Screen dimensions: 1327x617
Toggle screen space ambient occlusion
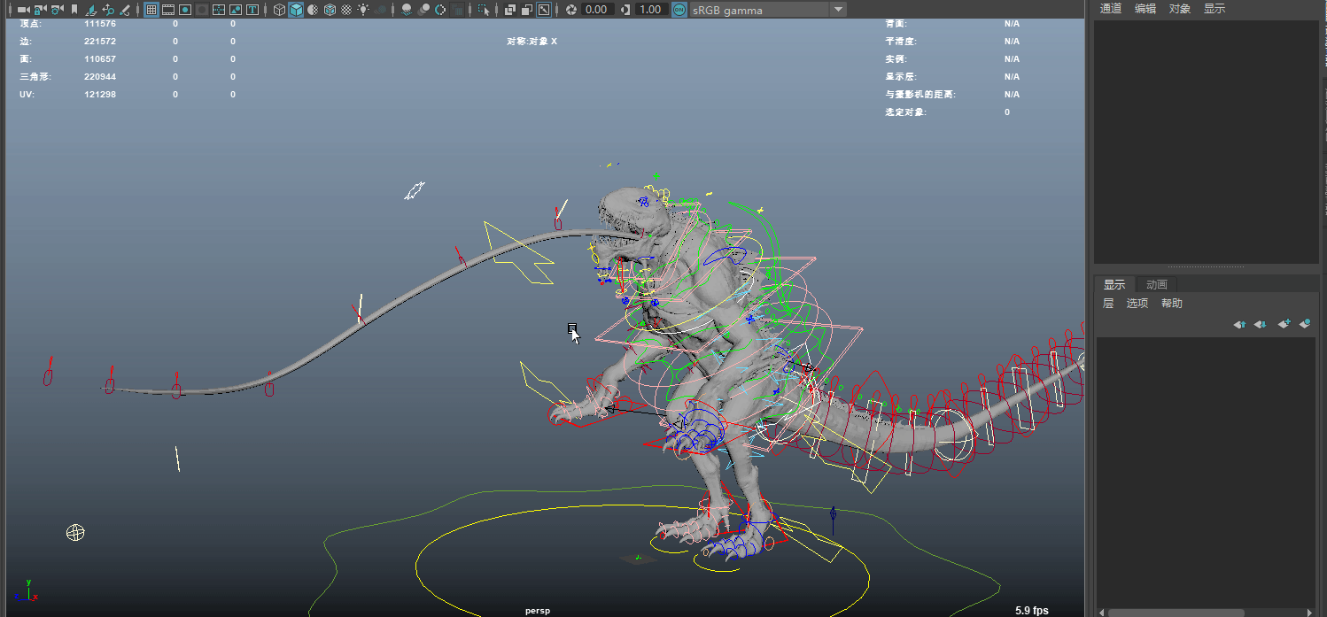[407, 10]
